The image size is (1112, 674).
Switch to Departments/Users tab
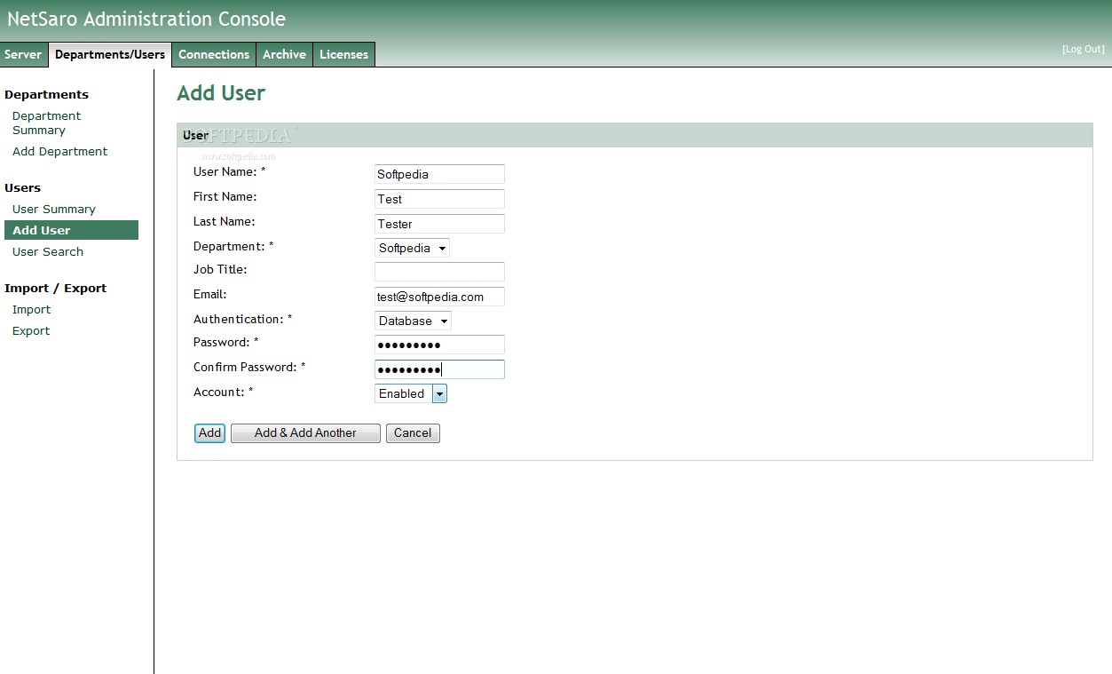tap(110, 54)
